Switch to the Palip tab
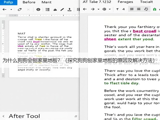Image resolution: width=160 pixels, height=120 pixels. [x=8, y=2]
